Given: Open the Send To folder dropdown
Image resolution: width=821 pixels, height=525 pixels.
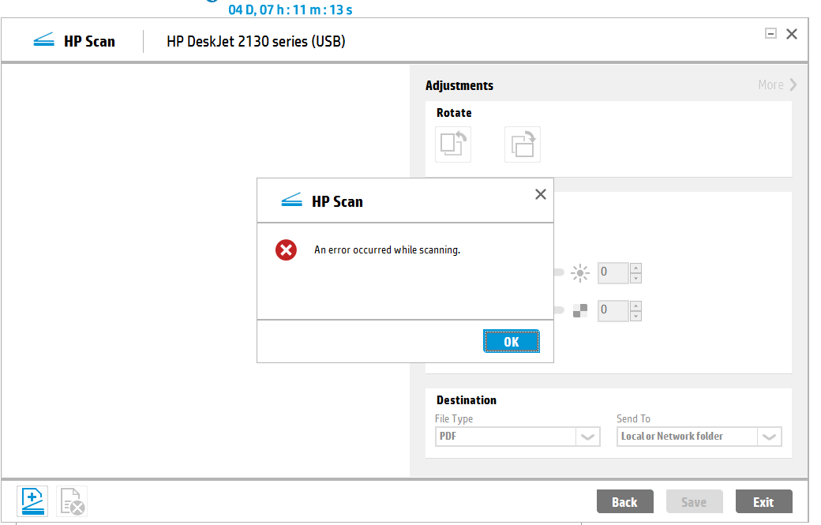Looking at the screenshot, I should click(x=769, y=437).
